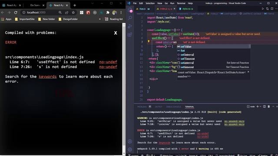
Task: Open the Extensions puzzle icon
Action: [x=108, y=13]
